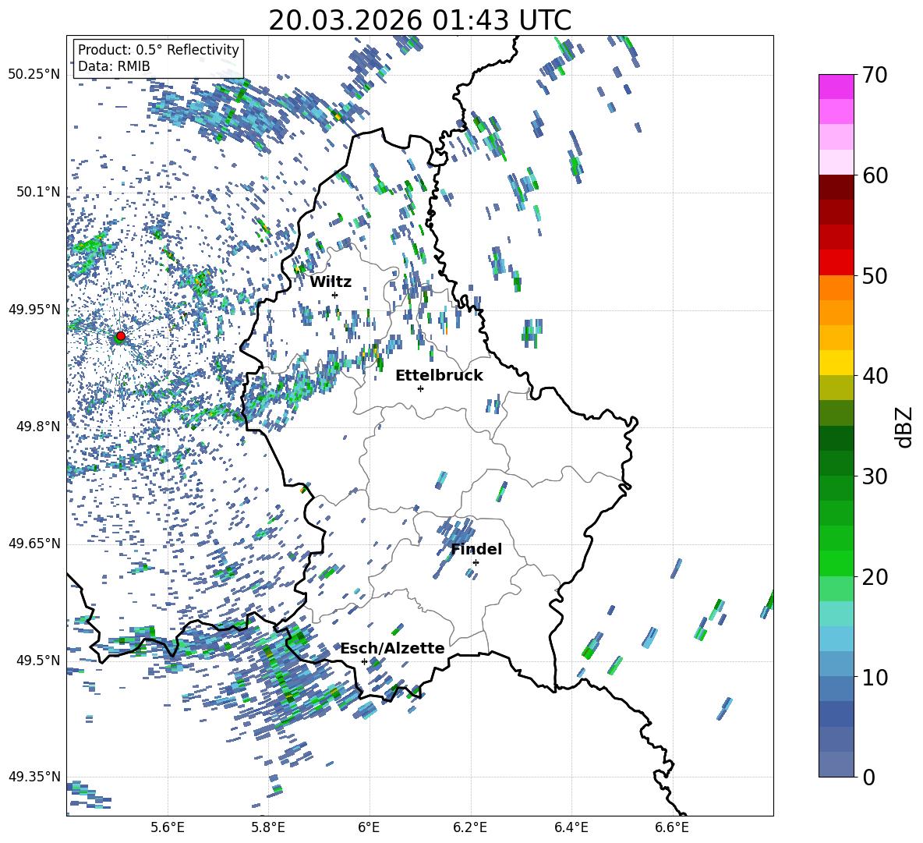Click the magenta 70 dBZ colorbar segment

tap(836, 87)
